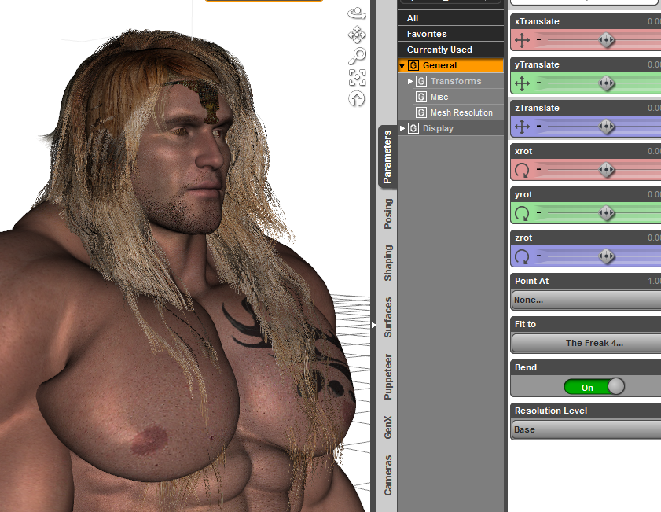The width and height of the screenshot is (661, 512).
Task: Toggle the Bend switch off
Action: tap(594, 387)
